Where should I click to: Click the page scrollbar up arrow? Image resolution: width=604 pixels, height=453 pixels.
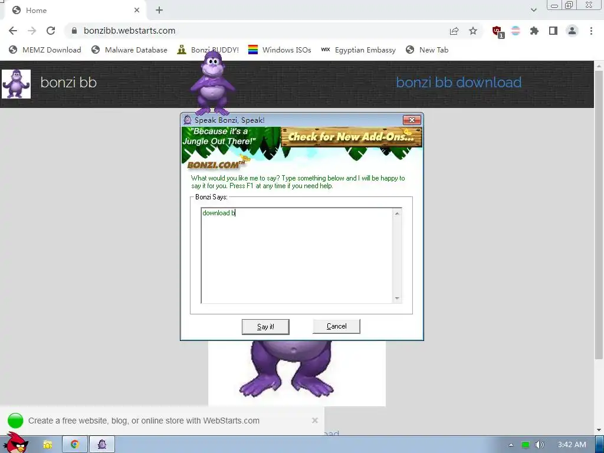point(599,66)
